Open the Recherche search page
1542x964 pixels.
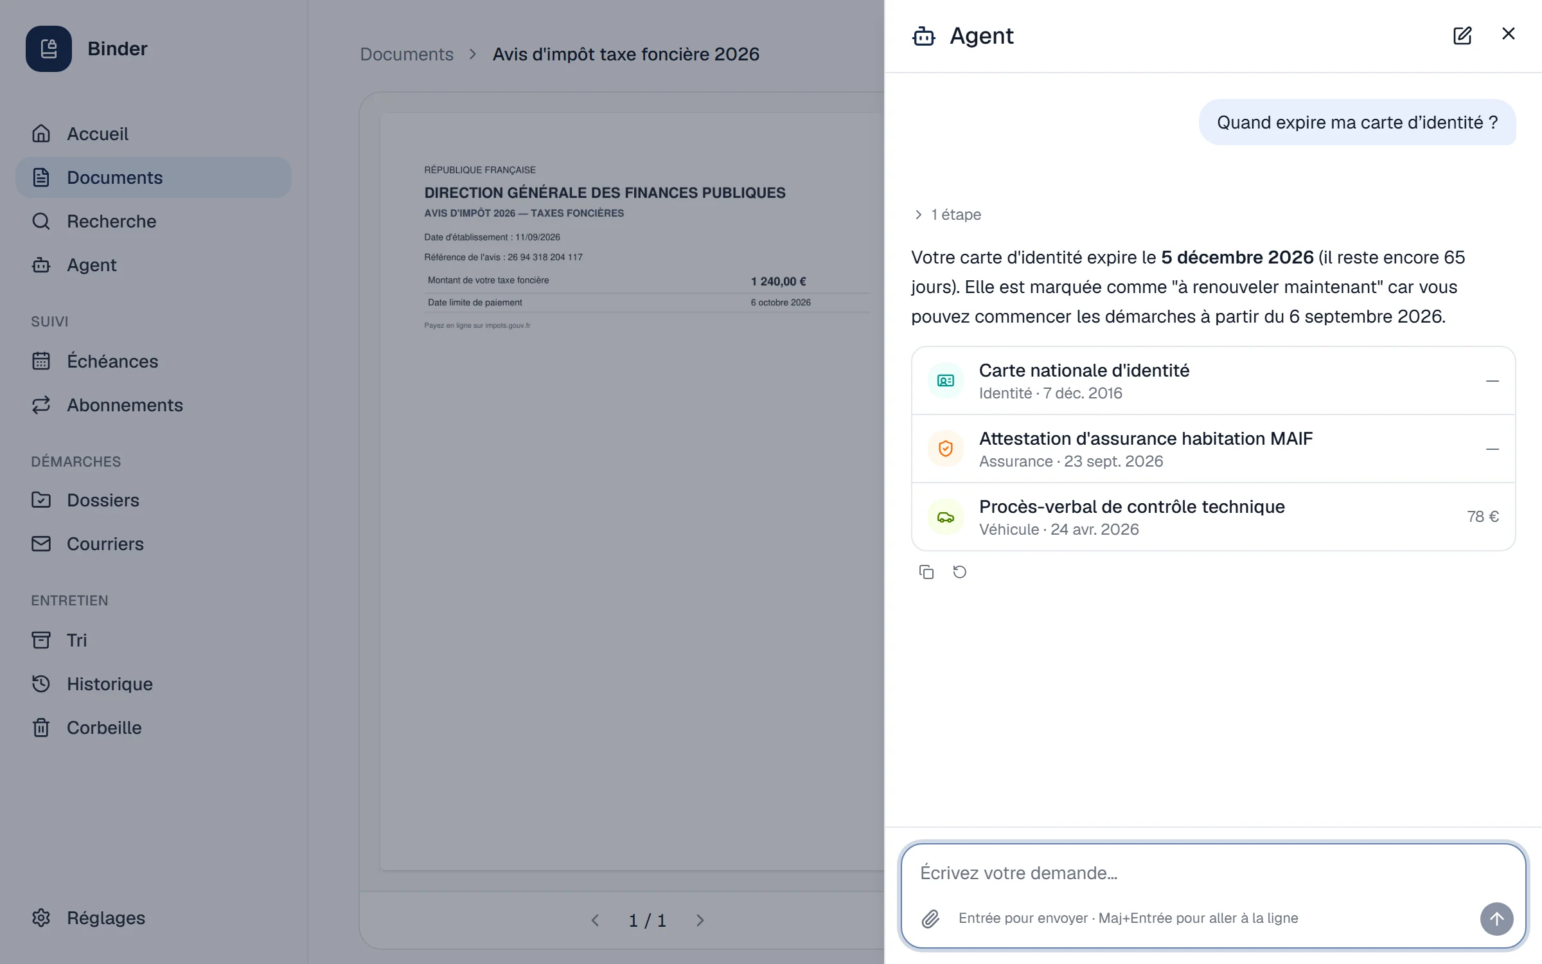[153, 221]
